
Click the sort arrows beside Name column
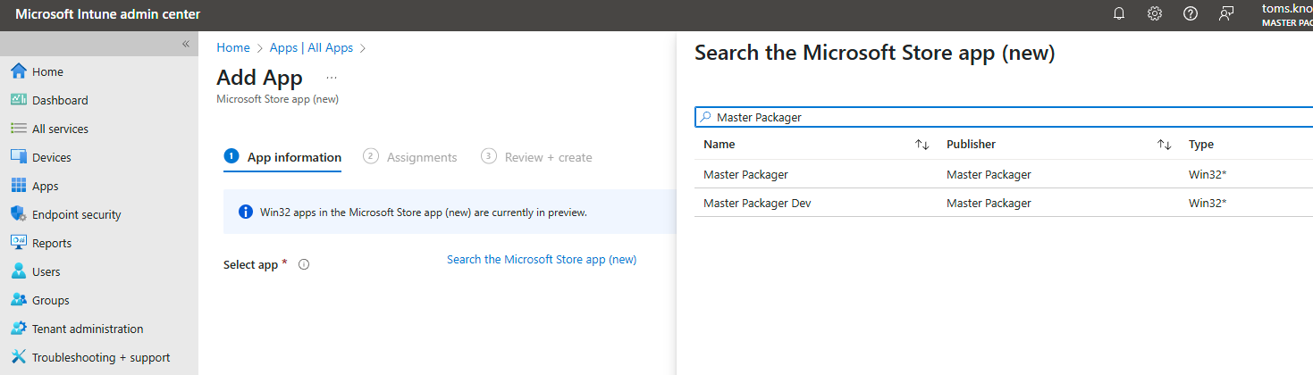click(922, 145)
